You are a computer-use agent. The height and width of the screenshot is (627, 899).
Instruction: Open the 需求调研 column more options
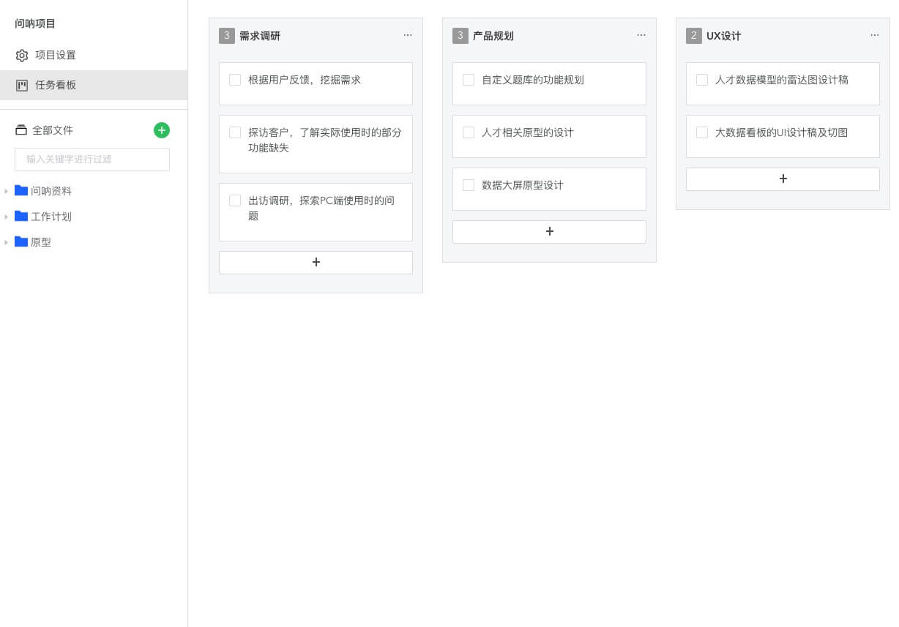point(408,35)
